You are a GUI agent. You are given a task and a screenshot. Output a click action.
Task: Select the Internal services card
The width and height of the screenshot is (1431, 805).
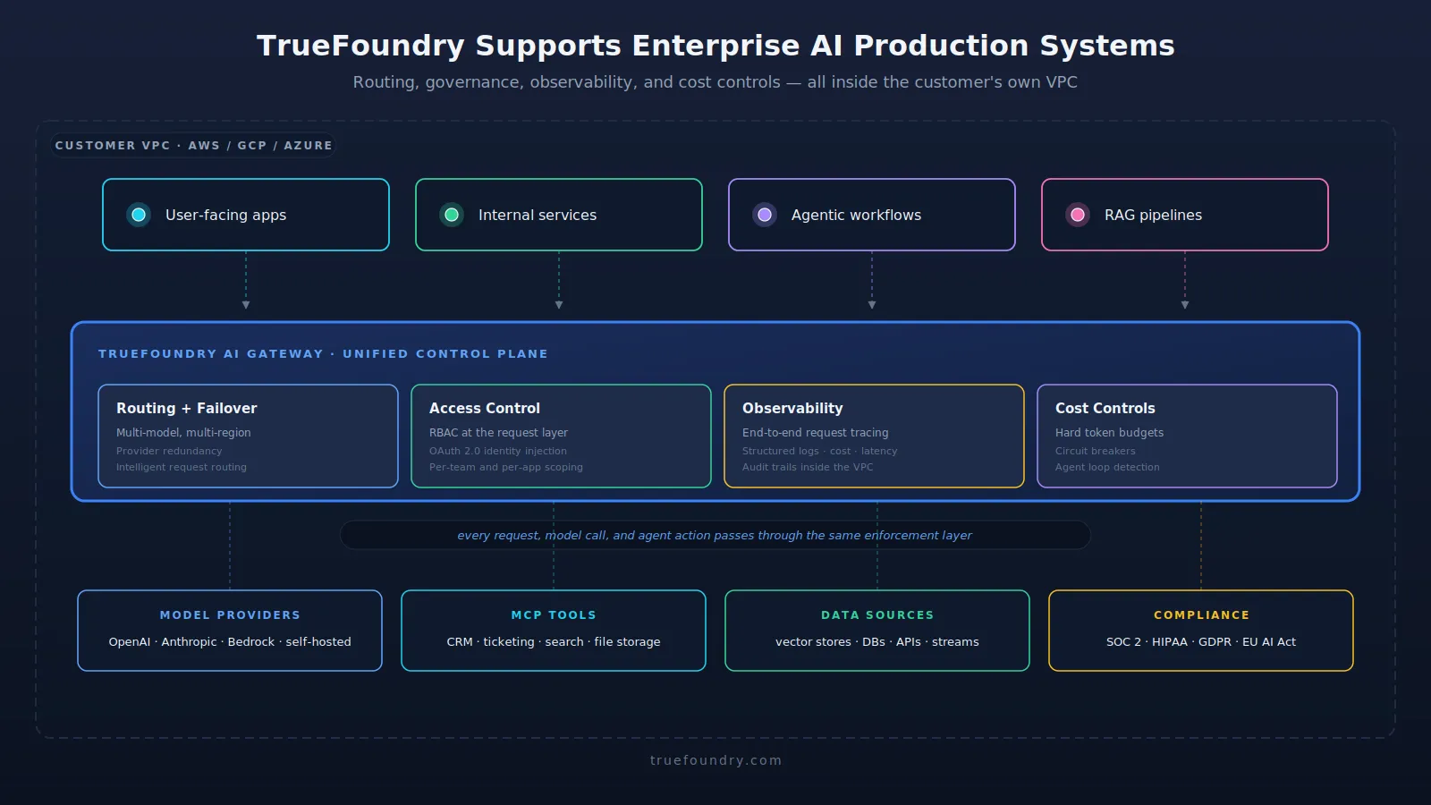point(559,215)
